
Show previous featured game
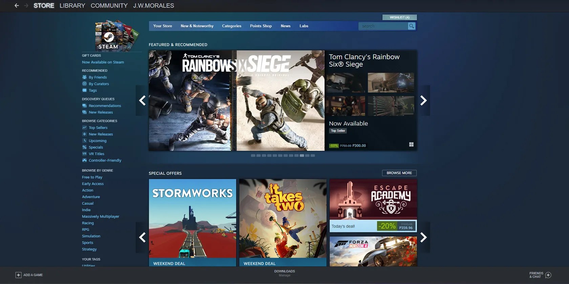coord(142,100)
